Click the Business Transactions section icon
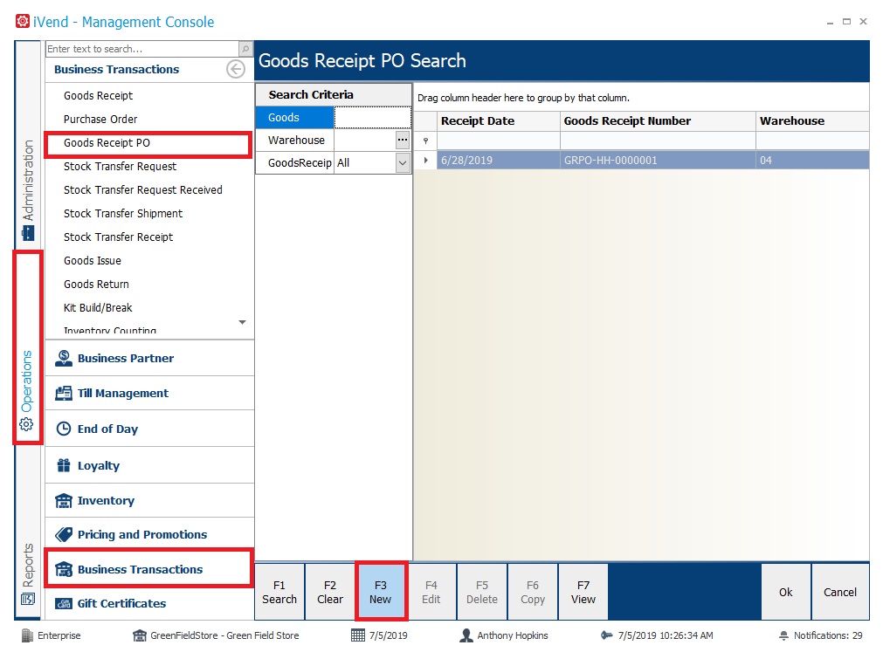Screen dimensions: 883x659 [x=64, y=569]
